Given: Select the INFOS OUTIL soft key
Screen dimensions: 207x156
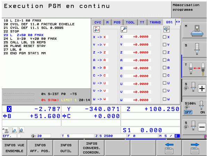Looking at the screenshot, I should 66,148.
